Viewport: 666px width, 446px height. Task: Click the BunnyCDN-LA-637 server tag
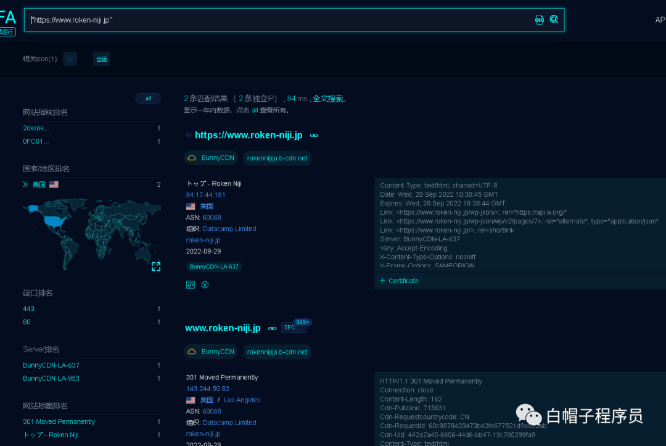(214, 266)
